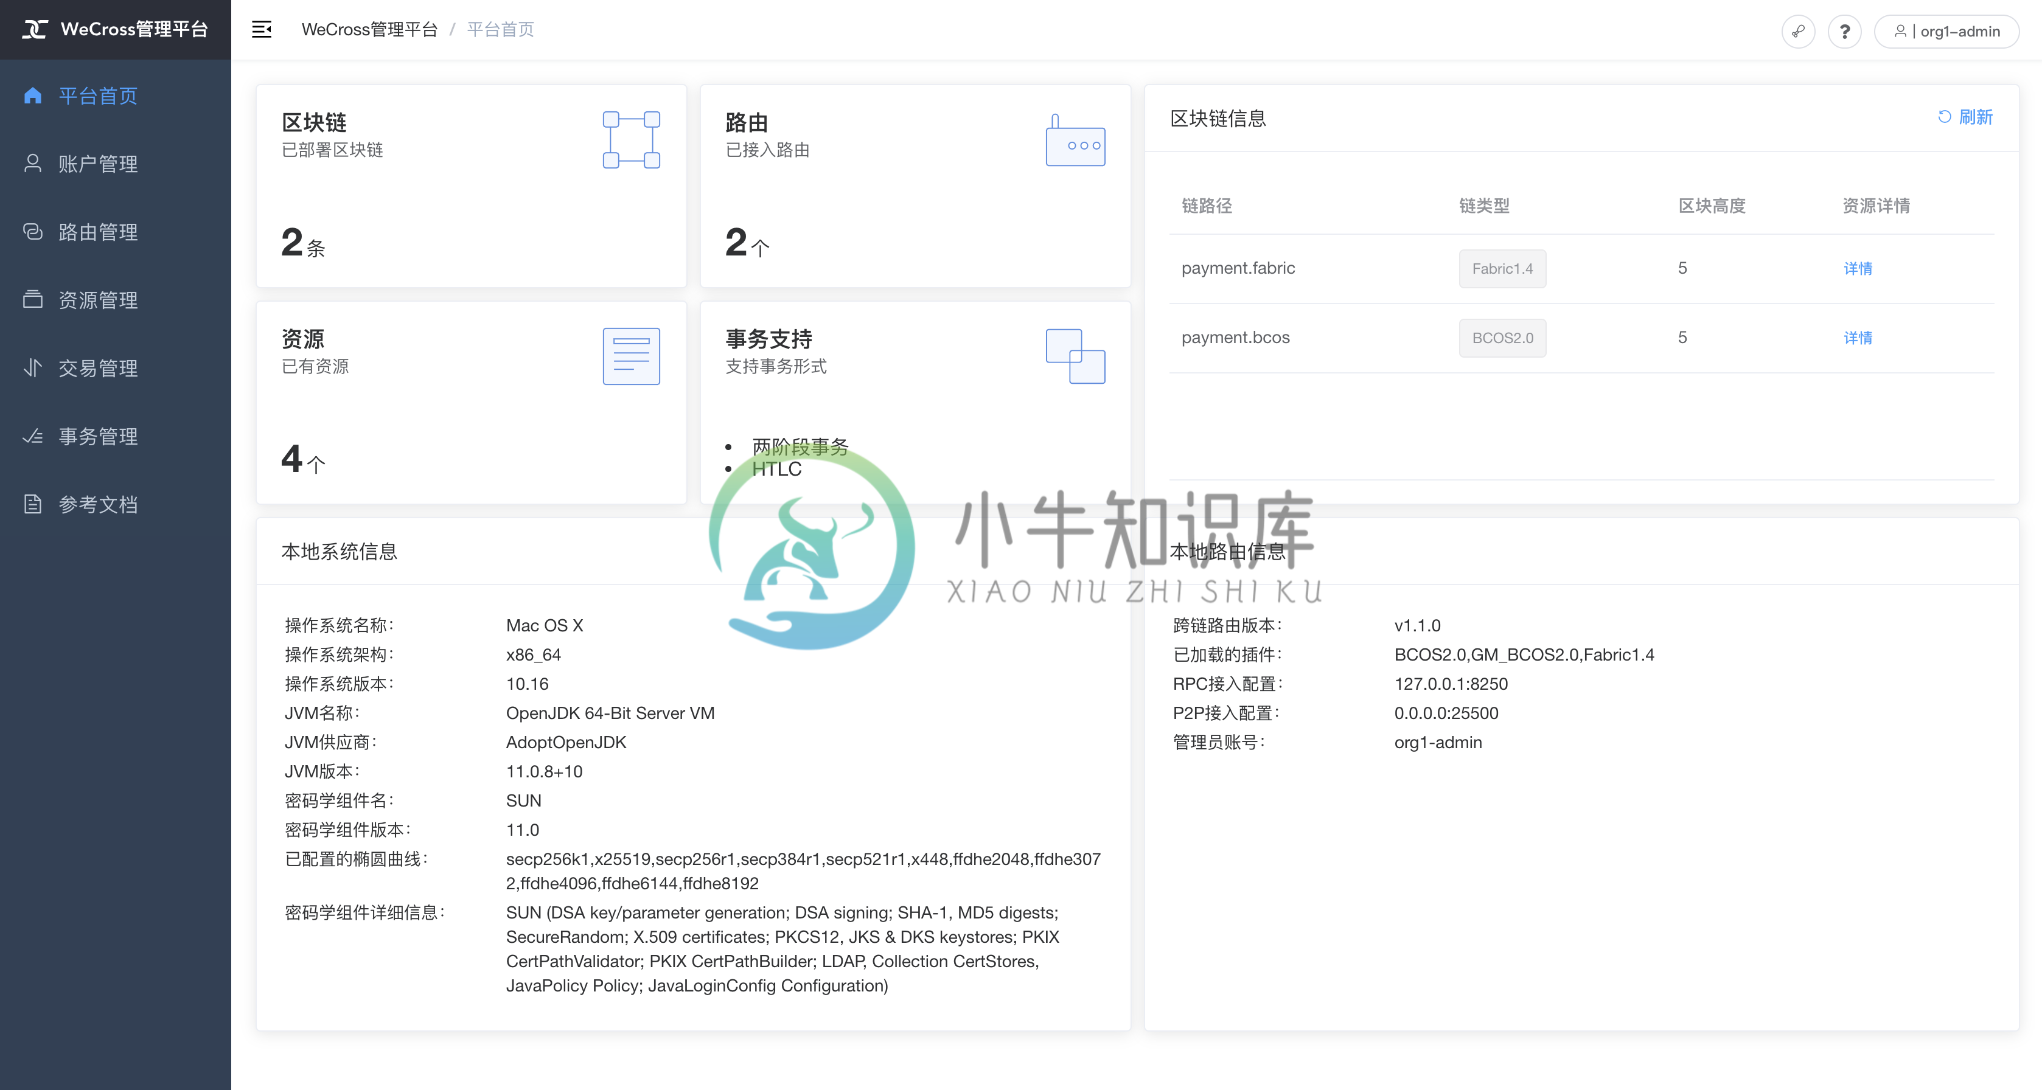Screen dimensions: 2042x1090
Task: Click the arrows icon beside 交易管理
Action: coord(32,367)
